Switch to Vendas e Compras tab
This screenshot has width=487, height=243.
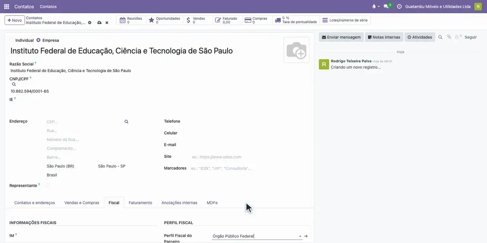pos(82,203)
